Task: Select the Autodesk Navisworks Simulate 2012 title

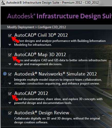Action: pos(55,74)
